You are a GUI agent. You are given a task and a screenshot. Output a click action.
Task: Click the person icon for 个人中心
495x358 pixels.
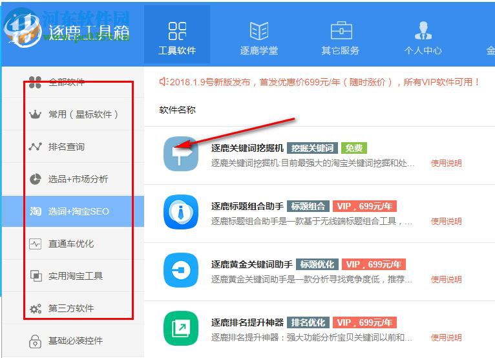point(423,30)
